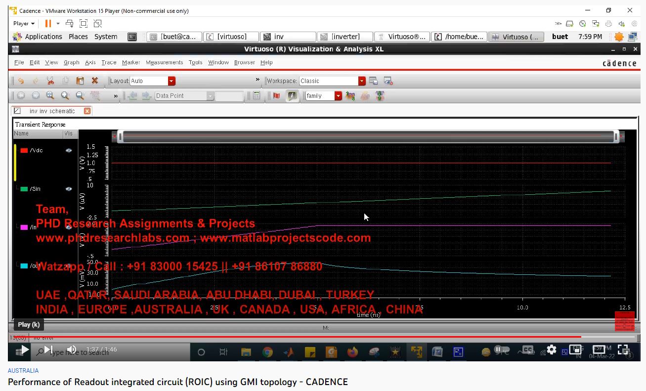The image size is (646, 391).
Task: Click the Undo arrow icon
Action: (21, 81)
